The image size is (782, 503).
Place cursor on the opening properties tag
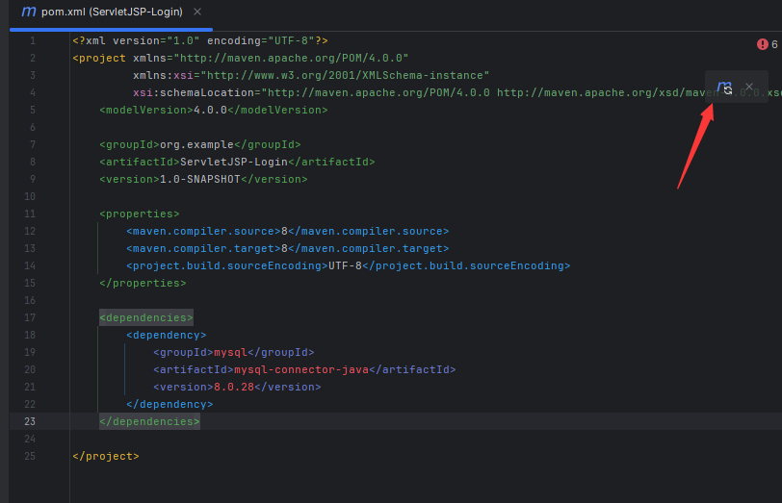(139, 214)
